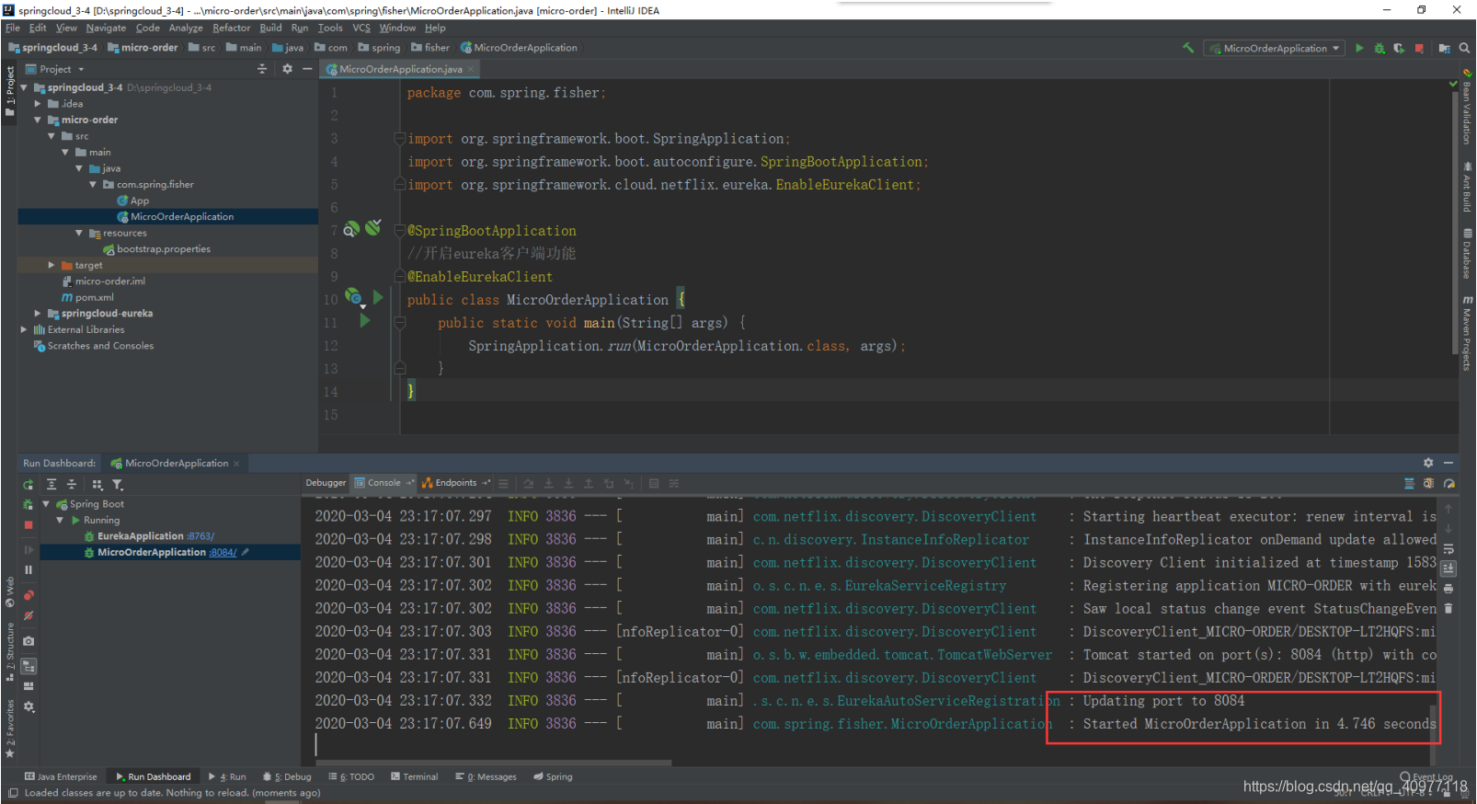
Task: Stop the application via top toolbar red square
Action: pyautogui.click(x=1419, y=48)
